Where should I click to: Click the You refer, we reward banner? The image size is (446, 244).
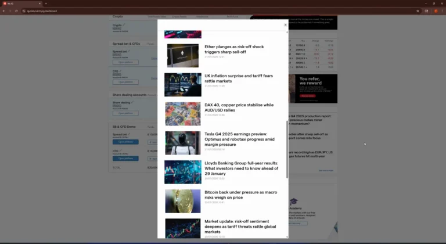[313, 88]
